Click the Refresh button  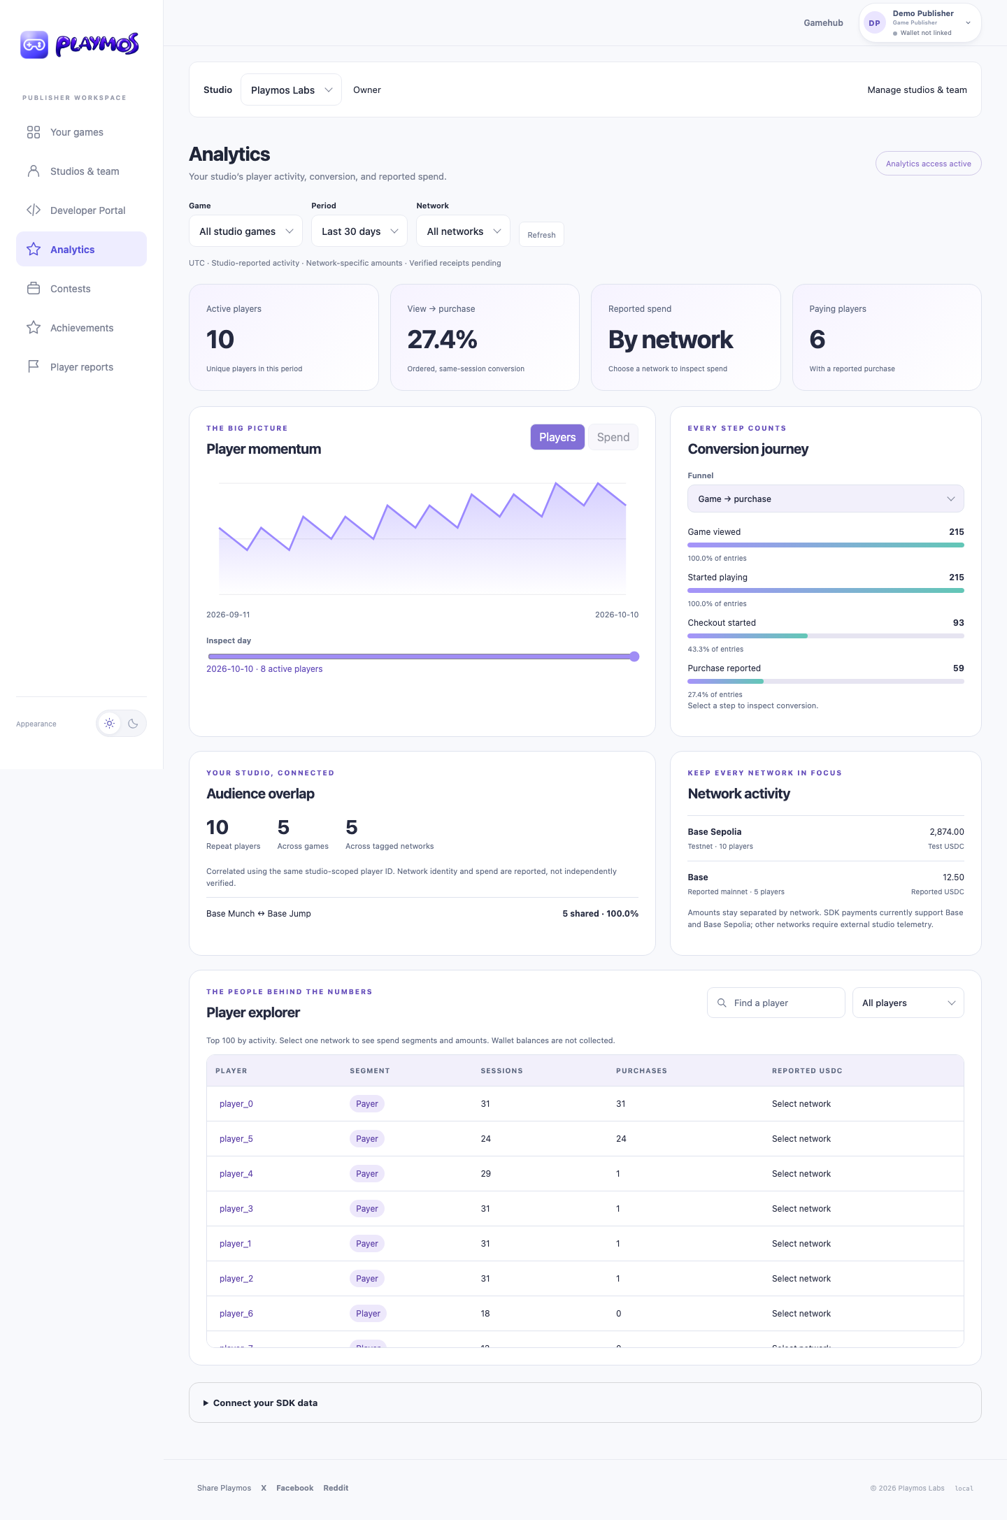[x=541, y=235]
